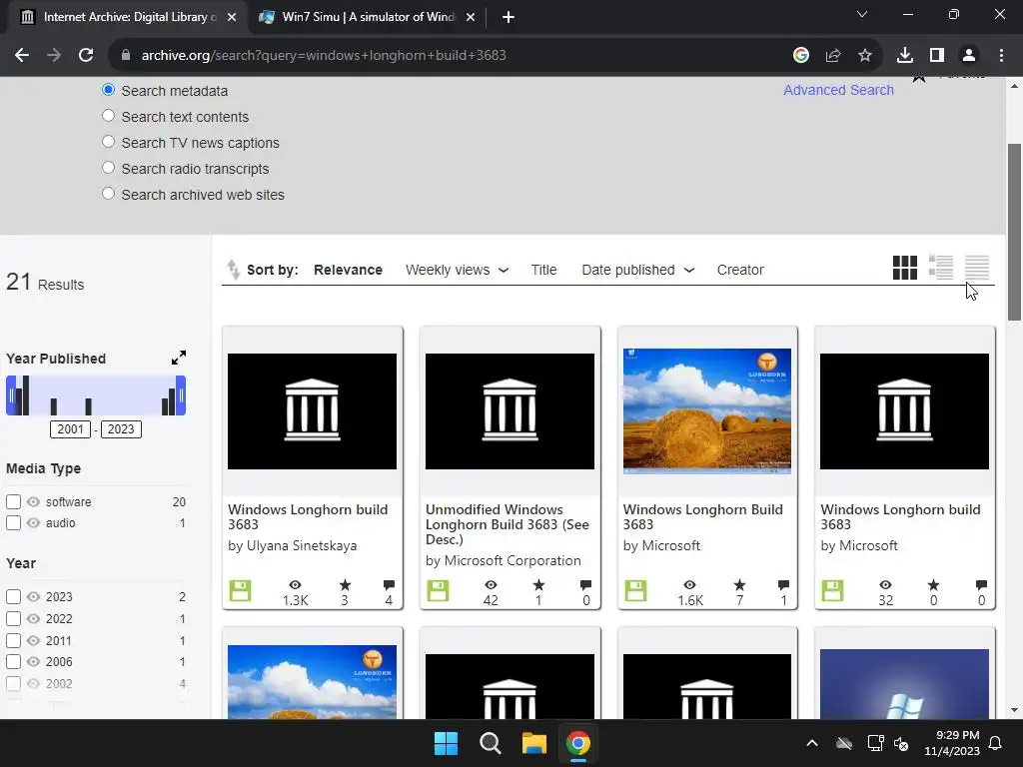Screen dimensions: 1023x767
Task: Bookmark this page with star icon
Action: pyautogui.click(x=865, y=56)
